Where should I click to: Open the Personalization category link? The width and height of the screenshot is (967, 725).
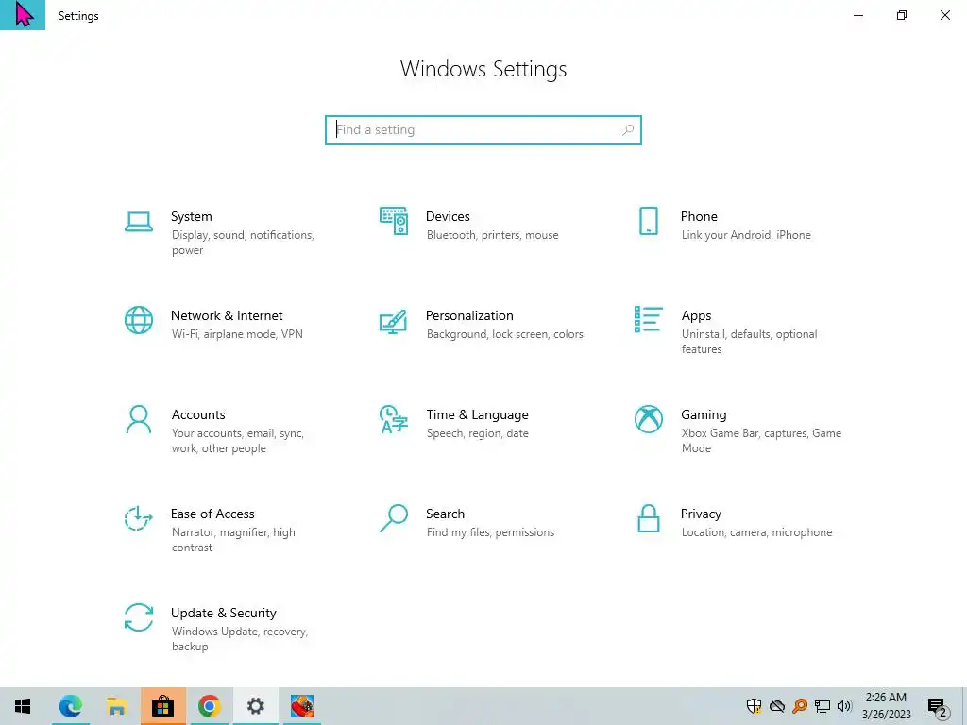pyautogui.click(x=469, y=315)
